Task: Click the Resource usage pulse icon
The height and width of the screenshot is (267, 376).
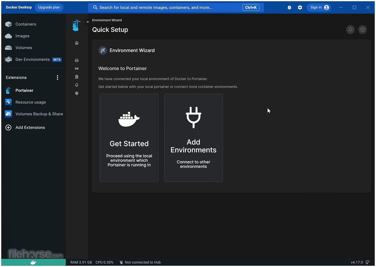Action: 8,102
